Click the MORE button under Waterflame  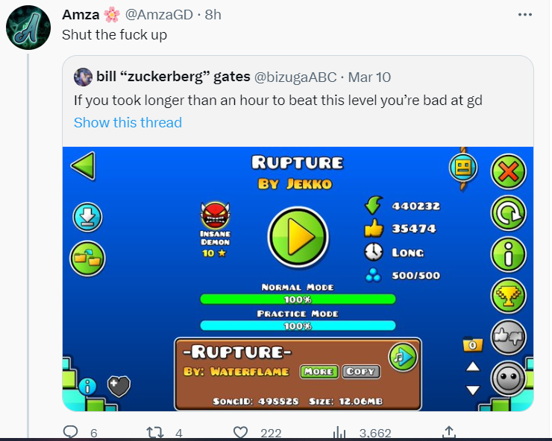319,372
